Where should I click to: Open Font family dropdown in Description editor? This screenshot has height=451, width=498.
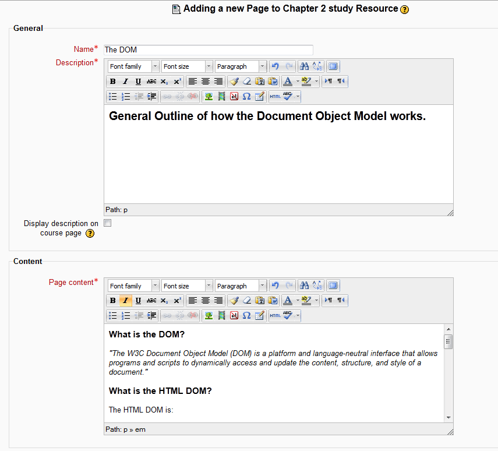tap(133, 66)
